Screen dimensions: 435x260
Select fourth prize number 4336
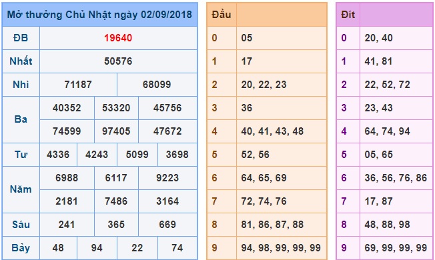[58, 155]
